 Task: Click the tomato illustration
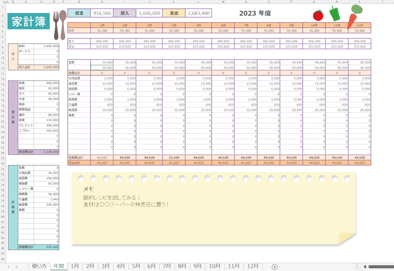(318, 15)
